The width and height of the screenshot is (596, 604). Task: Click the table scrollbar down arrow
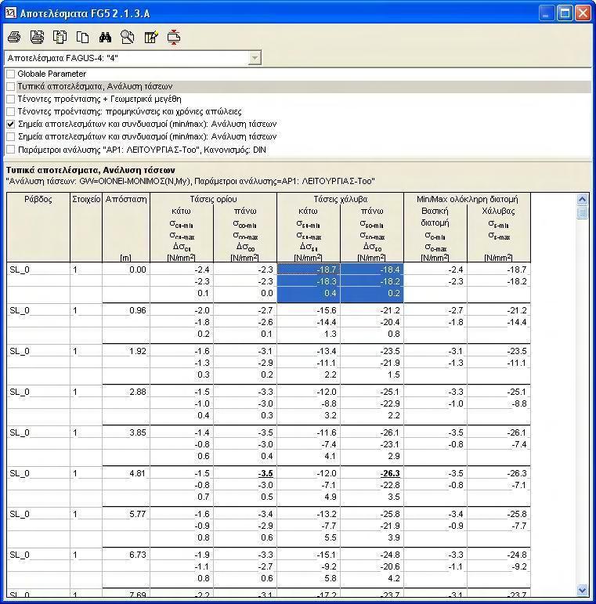(582, 590)
